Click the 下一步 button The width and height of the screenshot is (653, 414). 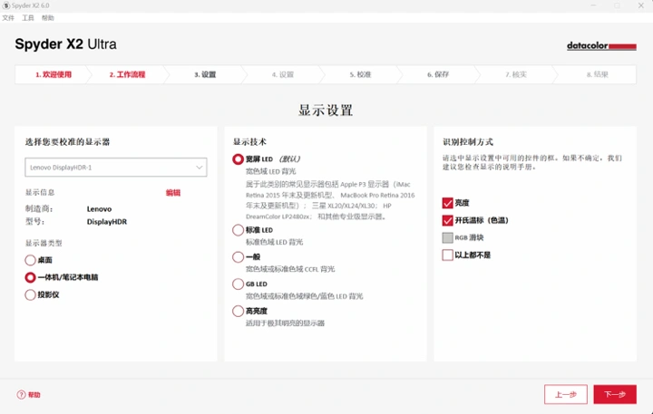(x=615, y=394)
